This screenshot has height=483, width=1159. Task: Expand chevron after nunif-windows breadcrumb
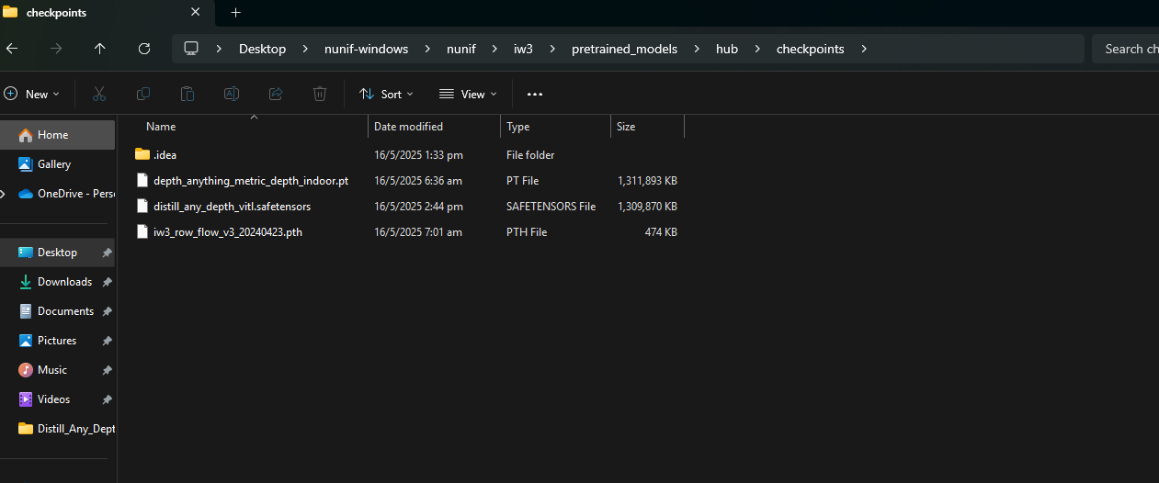(x=427, y=49)
